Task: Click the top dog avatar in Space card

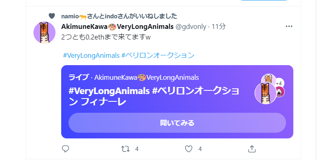Action: pyautogui.click(x=268, y=78)
